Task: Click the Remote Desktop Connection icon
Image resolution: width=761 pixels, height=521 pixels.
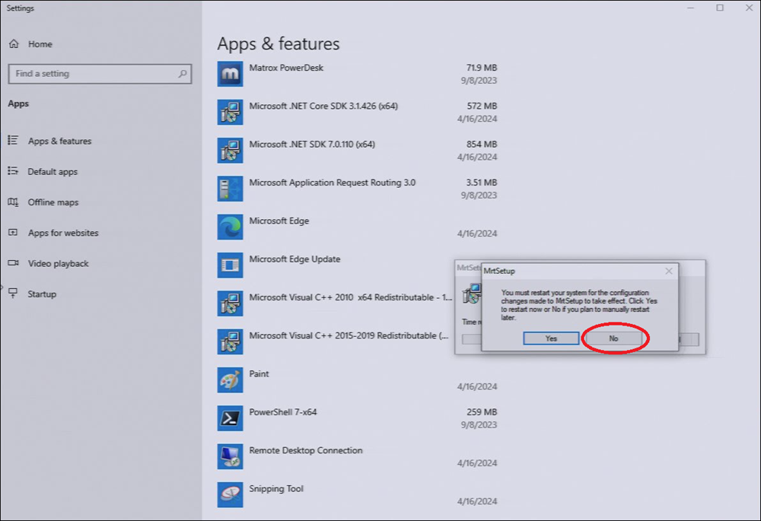Action: (230, 457)
